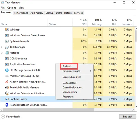Select the Windows Defender SmartScreen row
Image resolution: width=137 pixels, height=121 pixels.
(67, 36)
